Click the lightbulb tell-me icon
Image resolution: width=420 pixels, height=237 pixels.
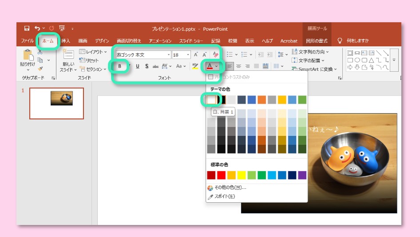pos(340,41)
